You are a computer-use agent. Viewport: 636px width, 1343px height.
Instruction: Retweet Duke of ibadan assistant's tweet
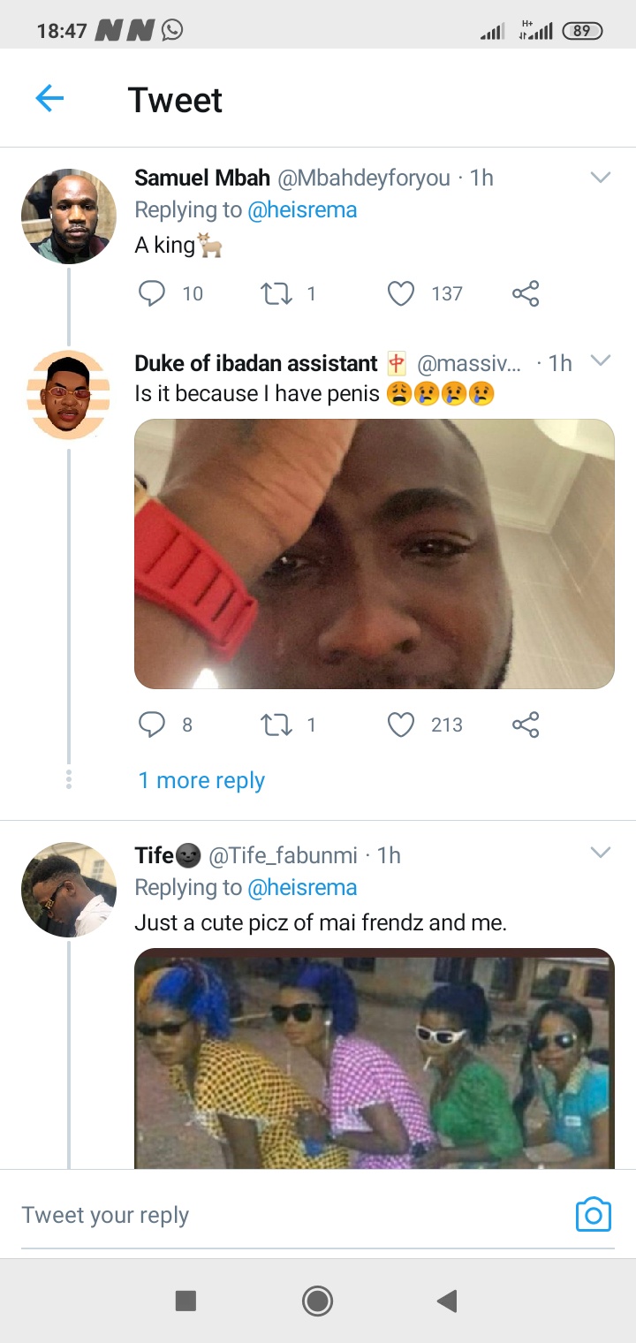click(276, 725)
